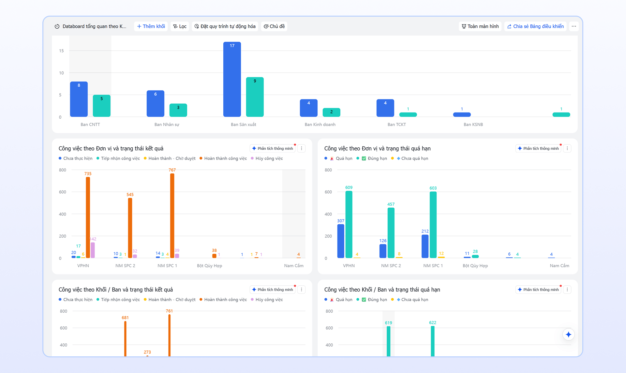Click the Ban KSNB axis label
This screenshot has height=373, width=626.
[473, 125]
